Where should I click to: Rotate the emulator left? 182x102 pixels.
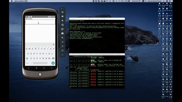63,25
